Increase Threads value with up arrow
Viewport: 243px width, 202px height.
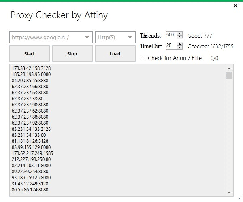click(x=180, y=34)
